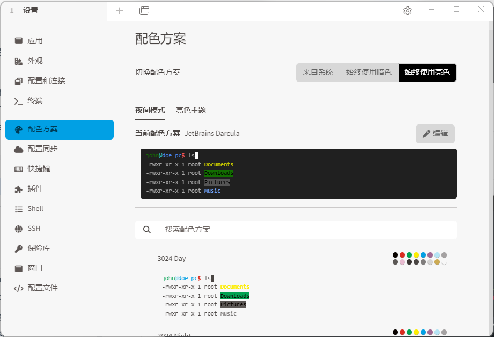Click the profiles window icon in tab bar
This screenshot has height=337, width=494.
(x=144, y=11)
